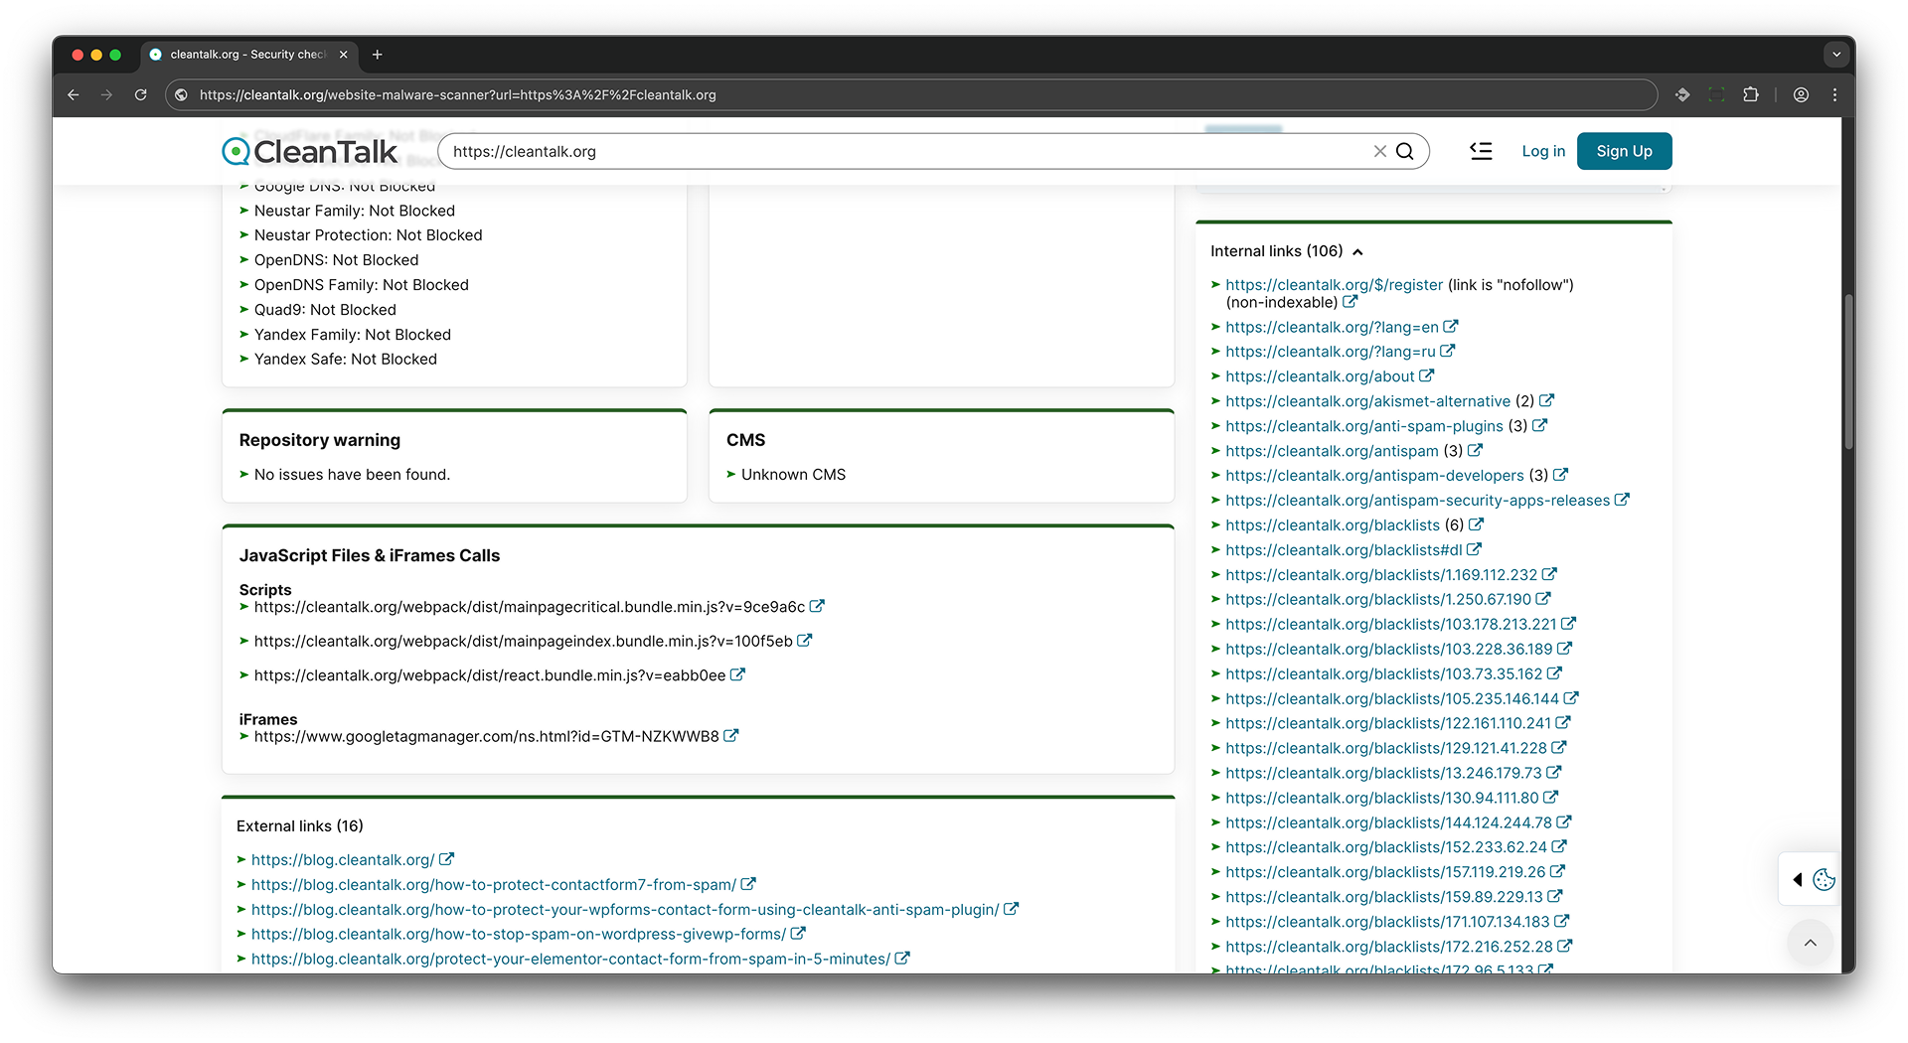Open the tab search dropdown in the tab strip
The height and width of the screenshot is (1043, 1908).
pos(1837,55)
